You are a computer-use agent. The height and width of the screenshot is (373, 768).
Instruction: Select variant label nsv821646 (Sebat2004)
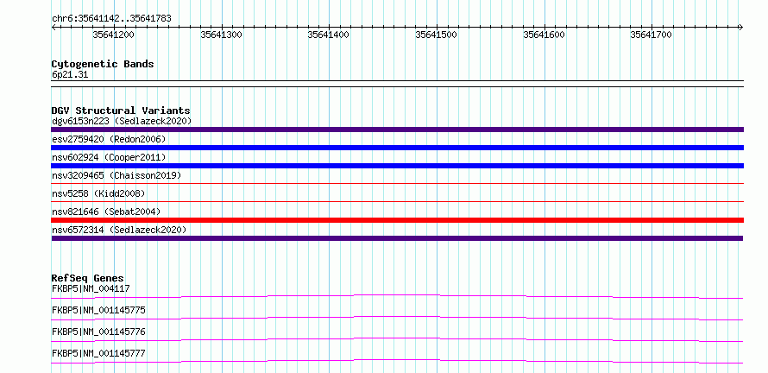[x=106, y=212]
